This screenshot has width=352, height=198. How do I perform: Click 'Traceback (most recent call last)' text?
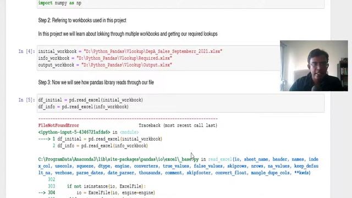(178, 125)
